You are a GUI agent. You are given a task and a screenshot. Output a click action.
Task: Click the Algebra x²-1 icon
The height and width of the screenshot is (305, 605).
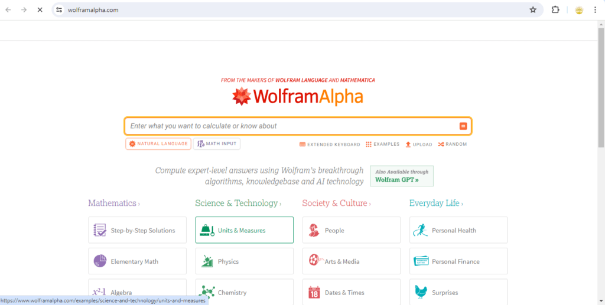100,292
